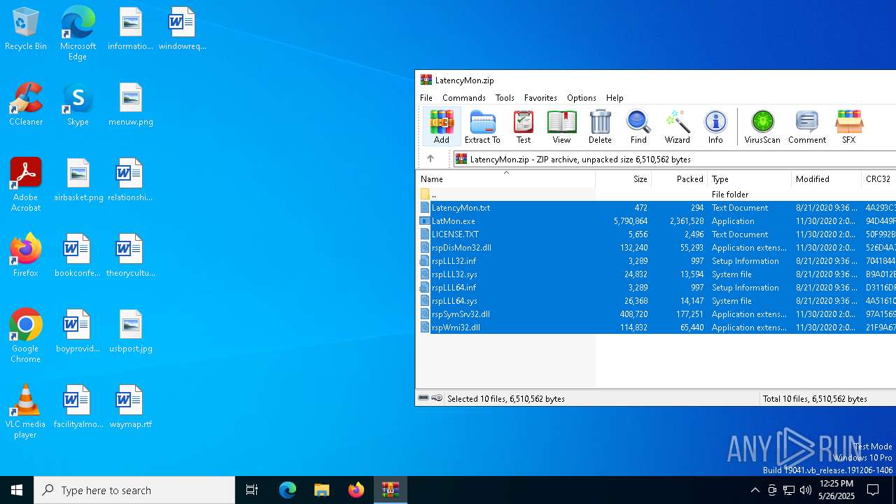Image resolution: width=896 pixels, height=504 pixels.
Task: Click WinRAR icon in the taskbar
Action: [x=390, y=490]
